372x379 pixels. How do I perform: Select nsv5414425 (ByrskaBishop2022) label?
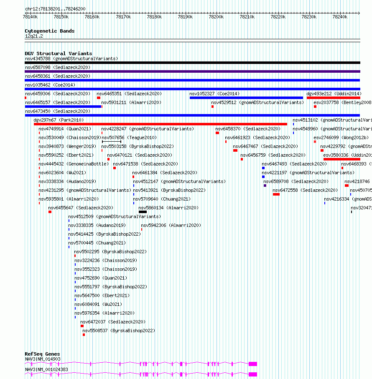tap(104, 234)
